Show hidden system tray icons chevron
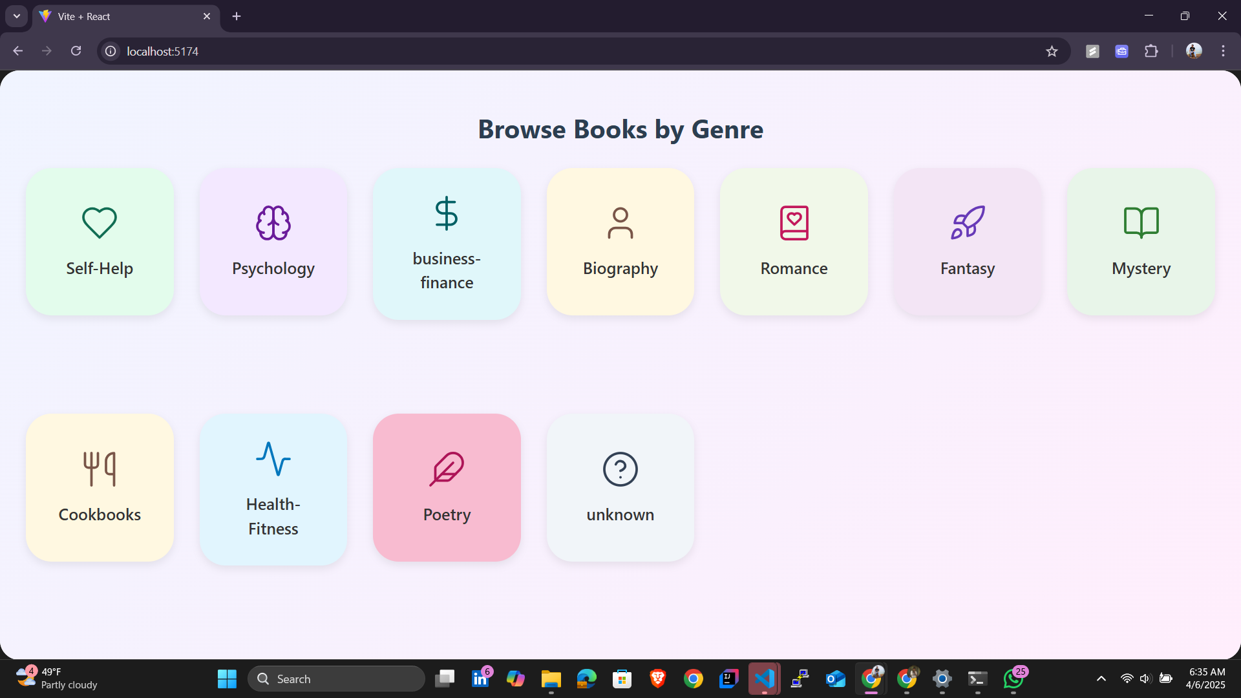The height and width of the screenshot is (698, 1241). (x=1101, y=679)
